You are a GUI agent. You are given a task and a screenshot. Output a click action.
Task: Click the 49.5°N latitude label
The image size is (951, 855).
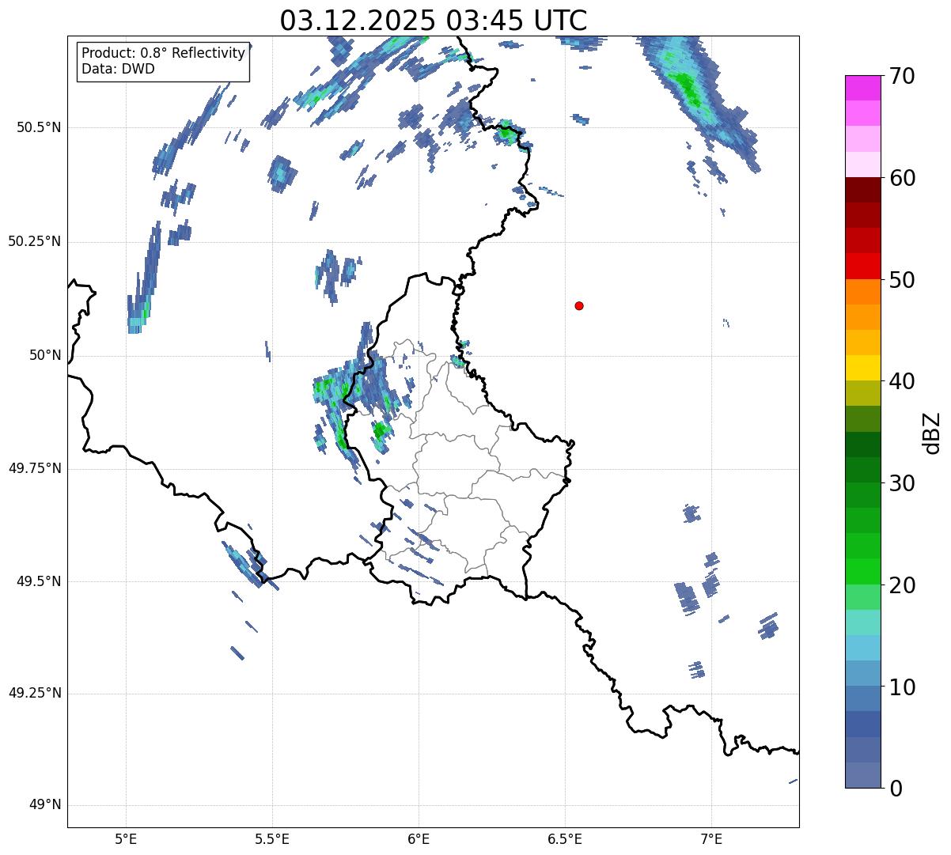38,581
